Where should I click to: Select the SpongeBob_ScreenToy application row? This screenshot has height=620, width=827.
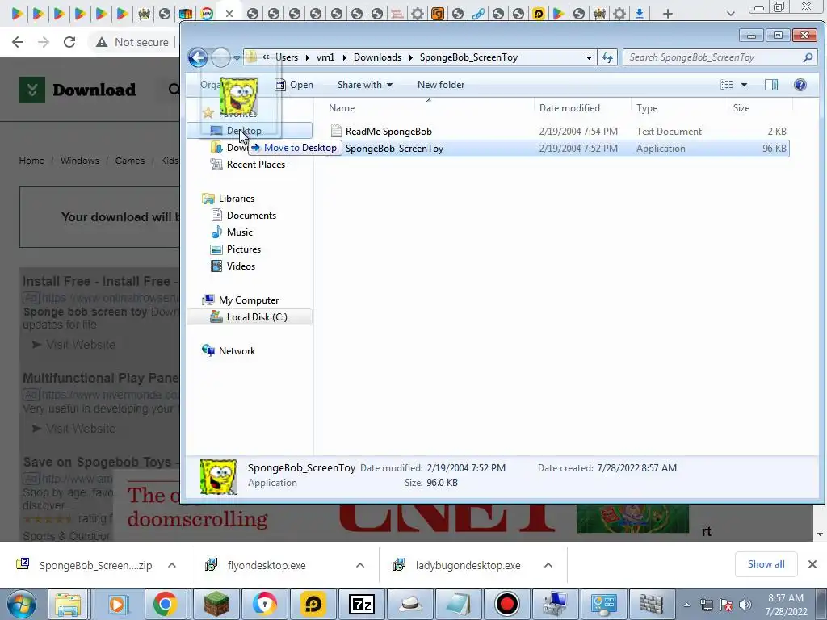(558, 149)
